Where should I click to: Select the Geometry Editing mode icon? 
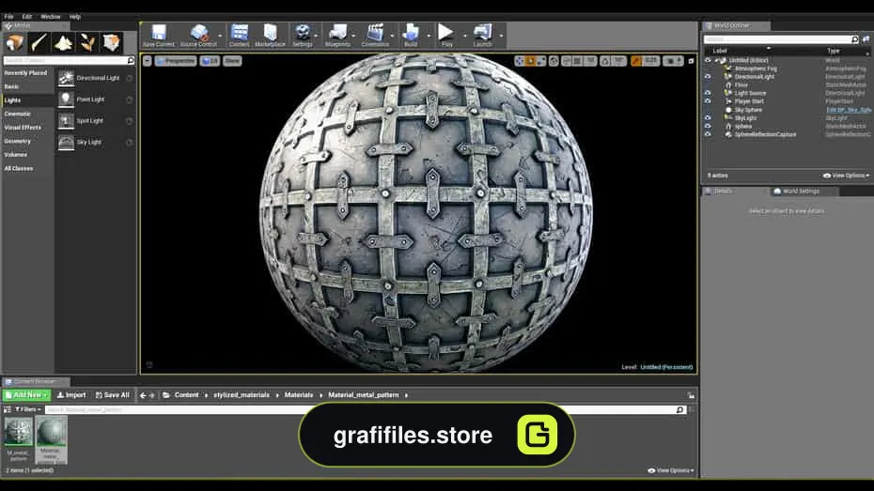pyautogui.click(x=112, y=42)
